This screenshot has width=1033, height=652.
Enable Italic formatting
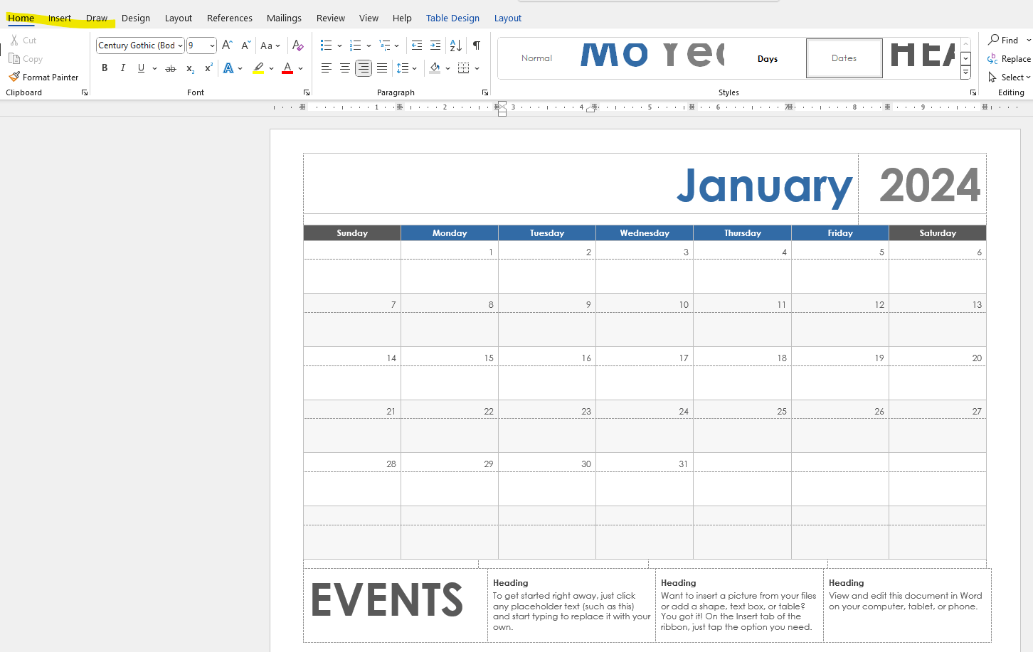pos(122,68)
